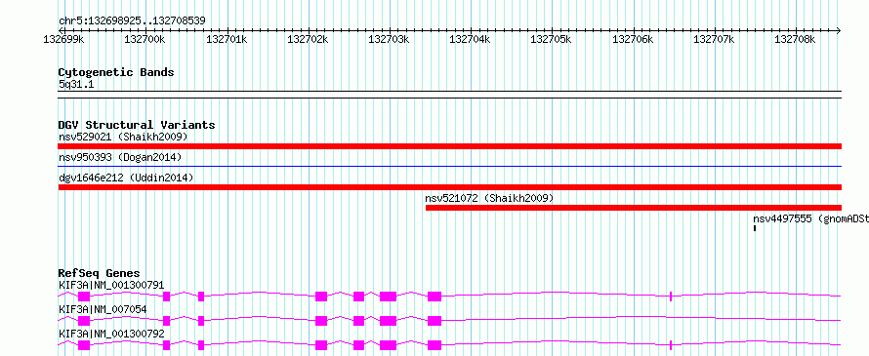The width and height of the screenshot is (869, 356).
Task: Click the 132699k ruler label
Action: (63, 39)
